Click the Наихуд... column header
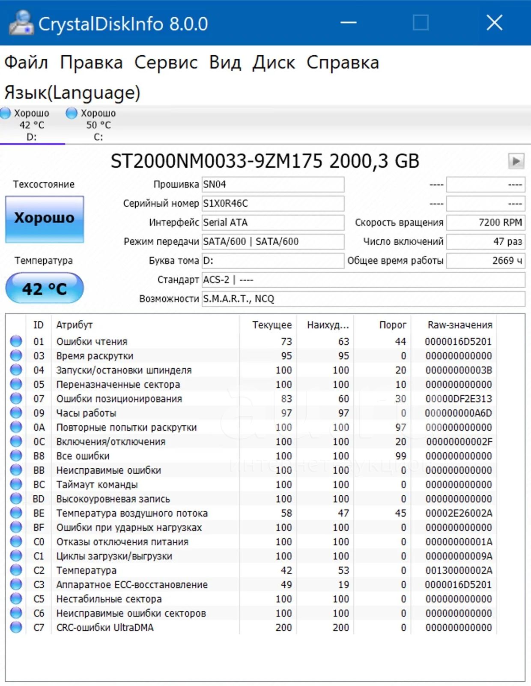 (x=325, y=325)
